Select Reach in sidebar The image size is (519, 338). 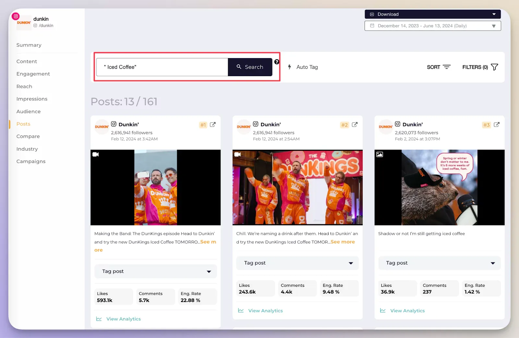[24, 87]
